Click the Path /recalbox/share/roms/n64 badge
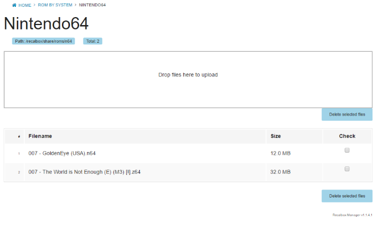The width and height of the screenshot is (381, 226). point(43,41)
